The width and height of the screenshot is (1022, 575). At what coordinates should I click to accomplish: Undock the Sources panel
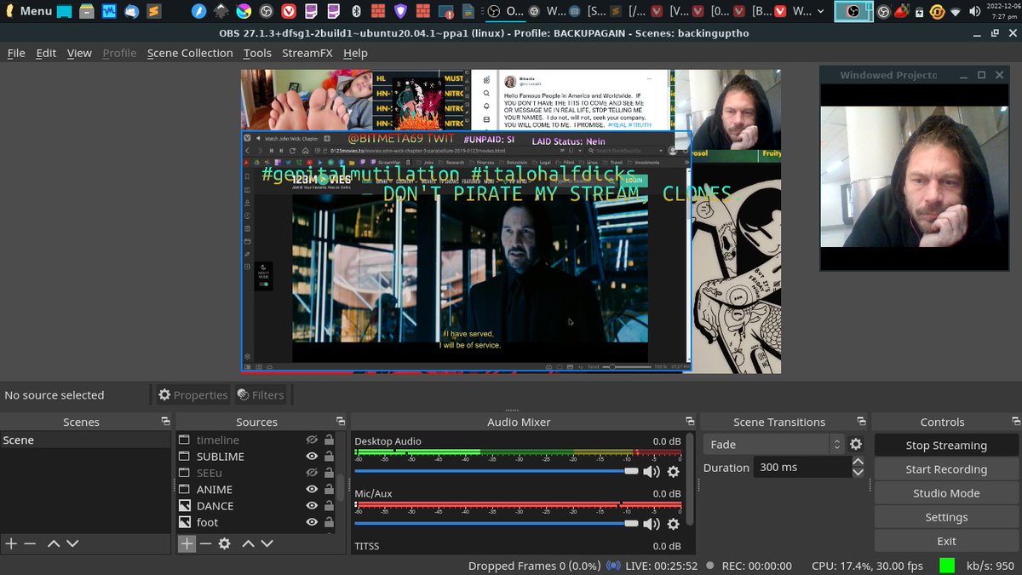(341, 422)
